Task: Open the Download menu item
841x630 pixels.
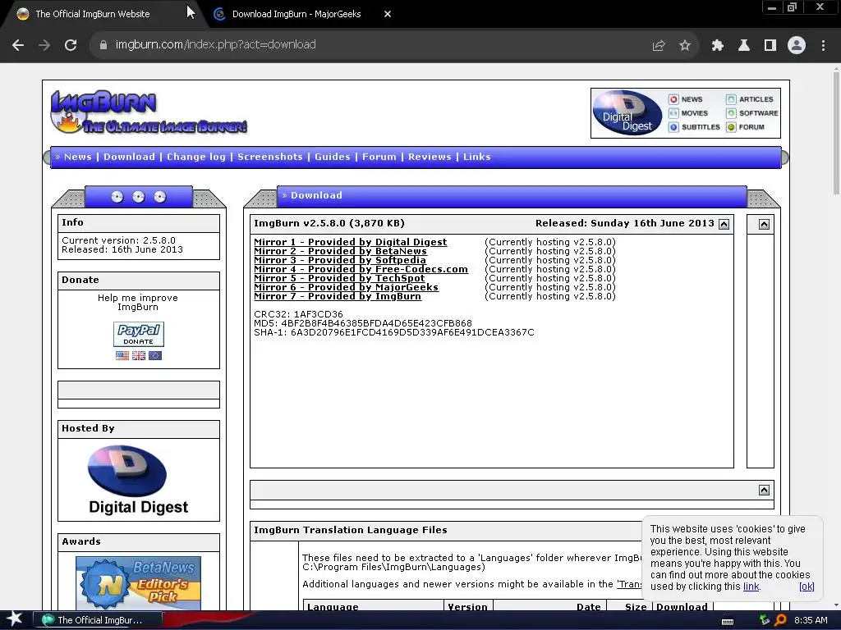Action: (129, 157)
